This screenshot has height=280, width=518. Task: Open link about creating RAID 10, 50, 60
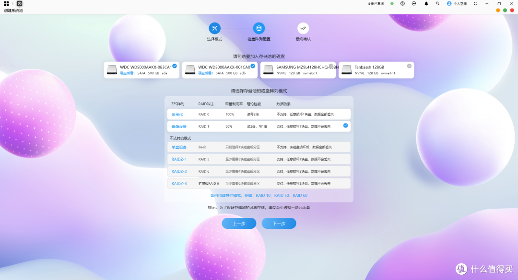pyautogui.click(x=259, y=195)
